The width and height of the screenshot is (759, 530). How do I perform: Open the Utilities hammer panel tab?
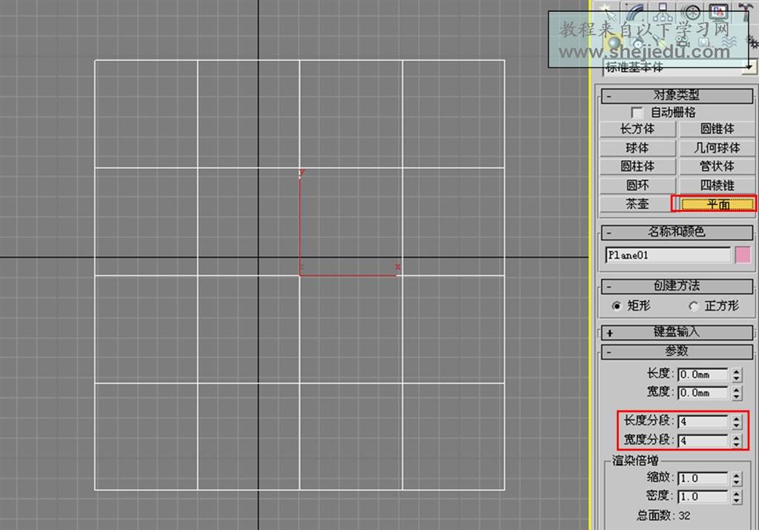pos(745,11)
